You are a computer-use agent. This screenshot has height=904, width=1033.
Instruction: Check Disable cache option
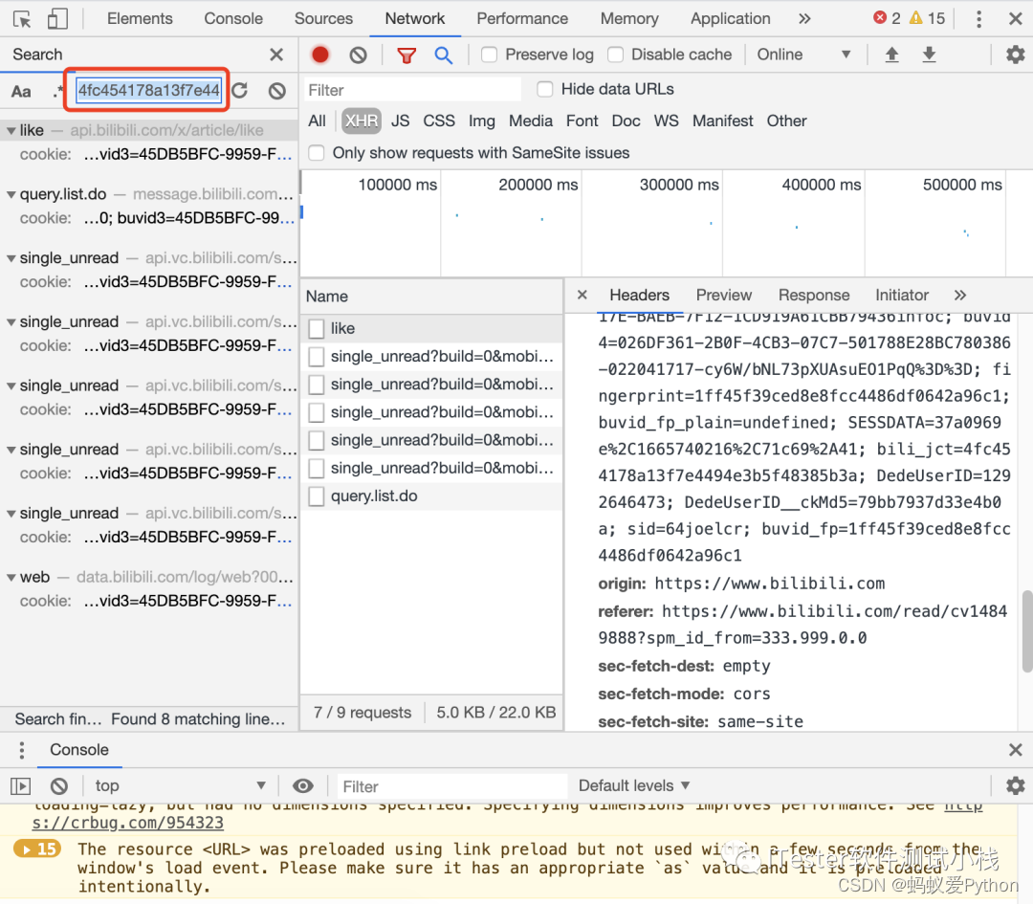(615, 55)
